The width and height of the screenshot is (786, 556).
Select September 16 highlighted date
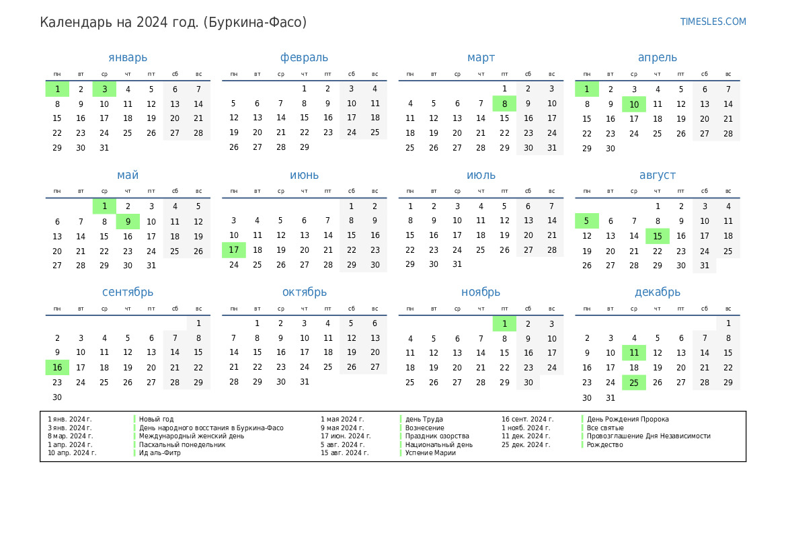point(57,368)
